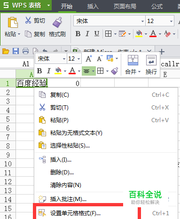This screenshot has width=180, height=219.
Task: Click the borders icon in mini toolbar
Action: point(100,71)
